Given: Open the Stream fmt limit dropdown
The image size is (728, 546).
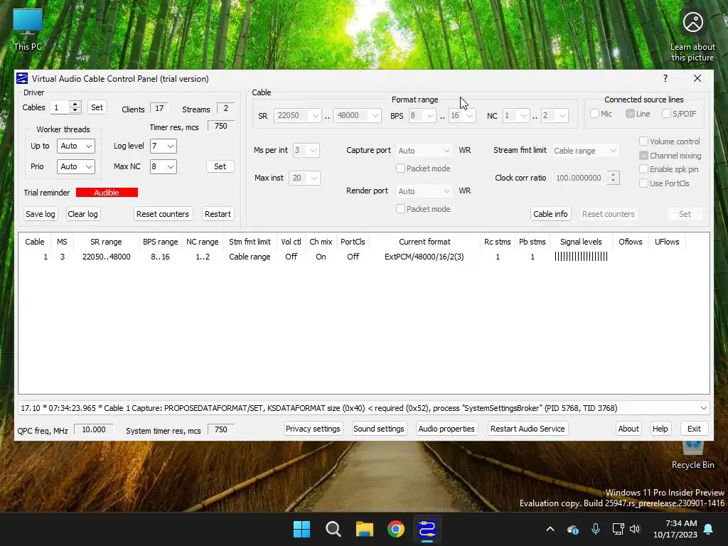Looking at the screenshot, I should click(x=585, y=151).
